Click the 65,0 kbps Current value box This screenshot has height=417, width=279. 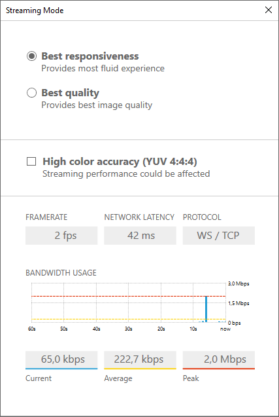click(x=61, y=359)
